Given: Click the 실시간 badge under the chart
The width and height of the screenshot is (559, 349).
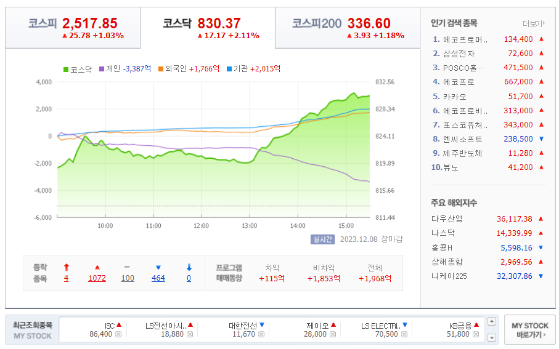Looking at the screenshot, I should click(x=322, y=239).
